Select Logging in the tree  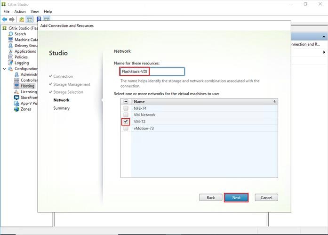22,63
